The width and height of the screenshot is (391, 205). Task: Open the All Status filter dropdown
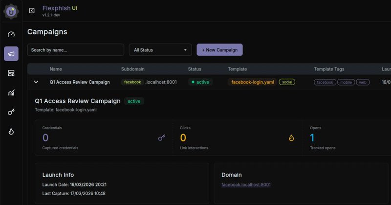click(160, 50)
